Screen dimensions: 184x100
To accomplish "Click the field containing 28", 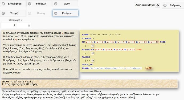I will (93, 61).
